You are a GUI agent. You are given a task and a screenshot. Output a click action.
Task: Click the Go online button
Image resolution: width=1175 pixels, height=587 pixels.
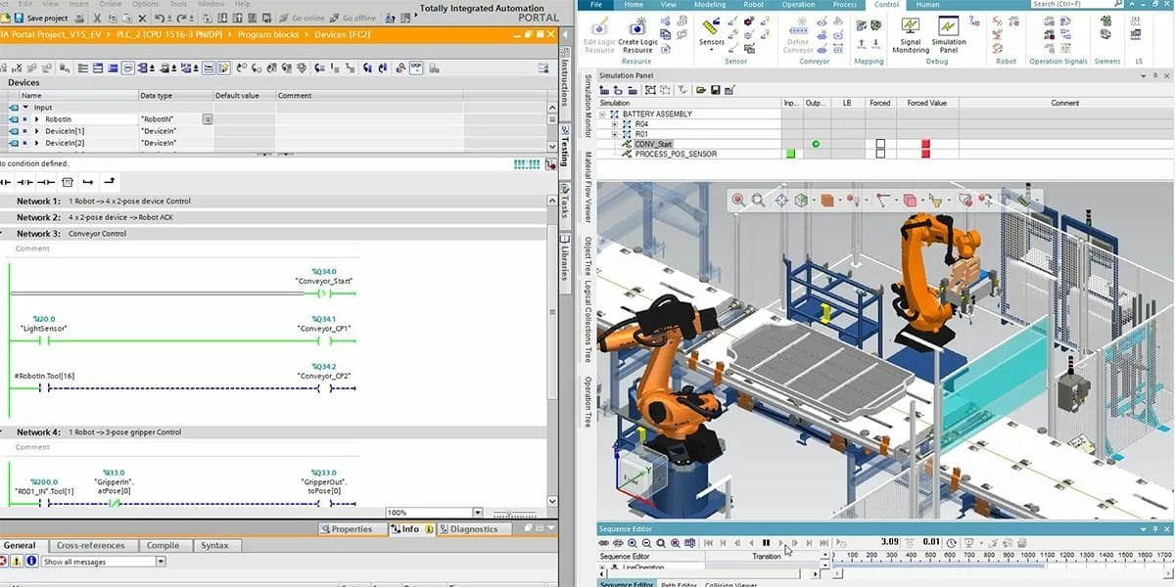[303, 18]
